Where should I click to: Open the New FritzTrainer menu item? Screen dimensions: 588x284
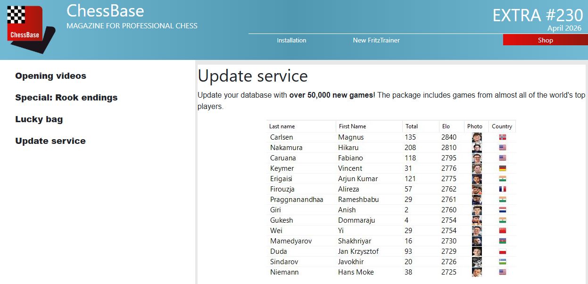[376, 41]
